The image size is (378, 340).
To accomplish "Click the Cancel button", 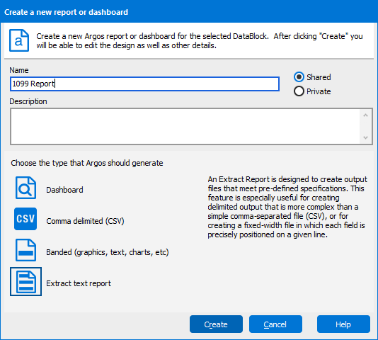I will [x=275, y=324].
